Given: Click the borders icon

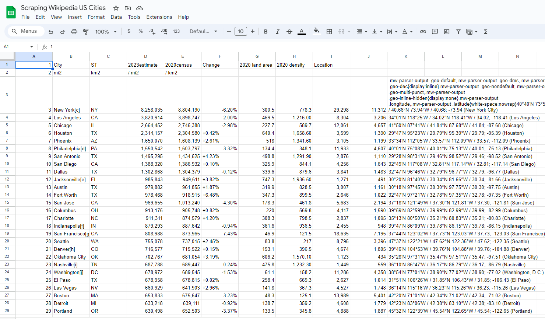Looking at the screenshot, I should point(329,32).
